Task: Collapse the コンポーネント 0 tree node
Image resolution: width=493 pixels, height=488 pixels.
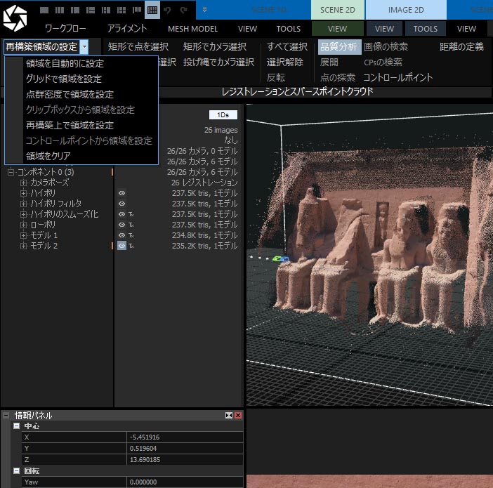Action: (11, 172)
